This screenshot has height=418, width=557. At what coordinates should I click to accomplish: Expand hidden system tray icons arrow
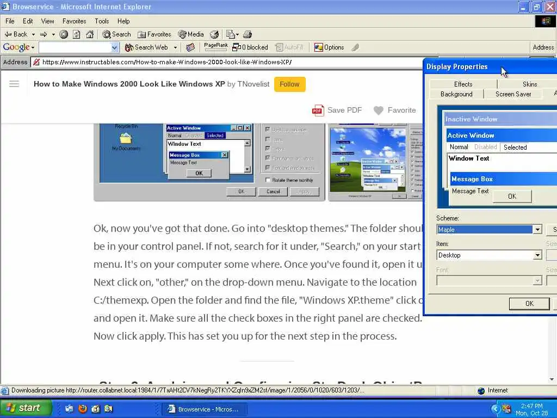[x=495, y=409]
